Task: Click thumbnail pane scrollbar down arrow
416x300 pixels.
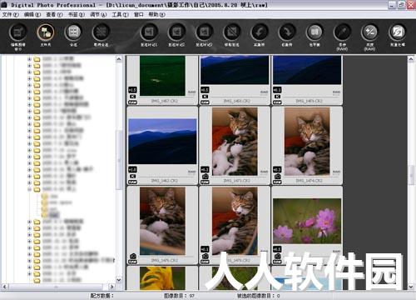Action: 411,287
